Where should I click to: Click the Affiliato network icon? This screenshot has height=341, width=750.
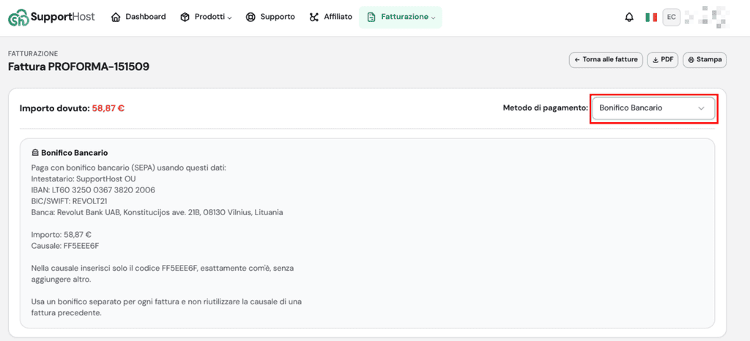click(313, 17)
